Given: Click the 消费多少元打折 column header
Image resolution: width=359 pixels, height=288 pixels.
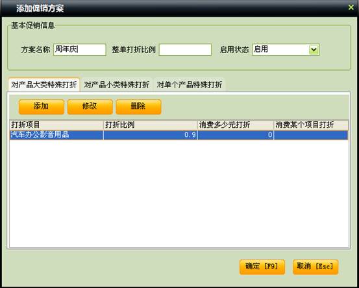Looking at the screenshot, I should pos(236,125).
